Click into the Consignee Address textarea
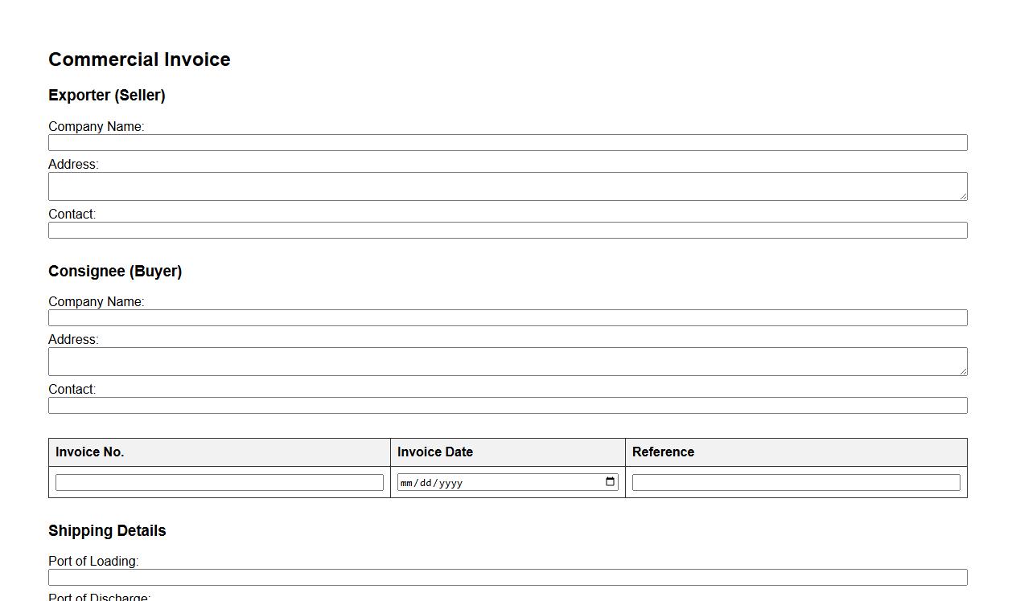1016x601 pixels. [x=508, y=362]
